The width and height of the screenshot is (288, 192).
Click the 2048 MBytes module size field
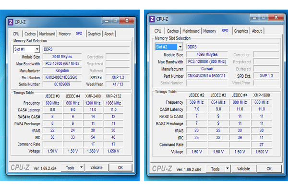pyautogui.click(x=62, y=57)
